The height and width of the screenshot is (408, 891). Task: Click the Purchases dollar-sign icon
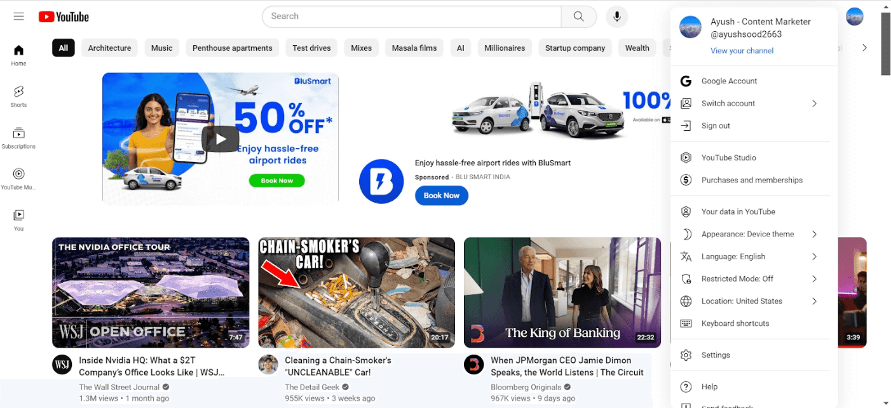pos(686,180)
